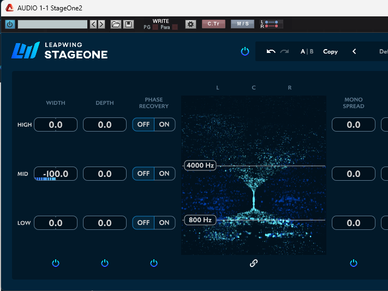Adjust HIGH band width value
The image size is (388, 291).
(56, 124)
